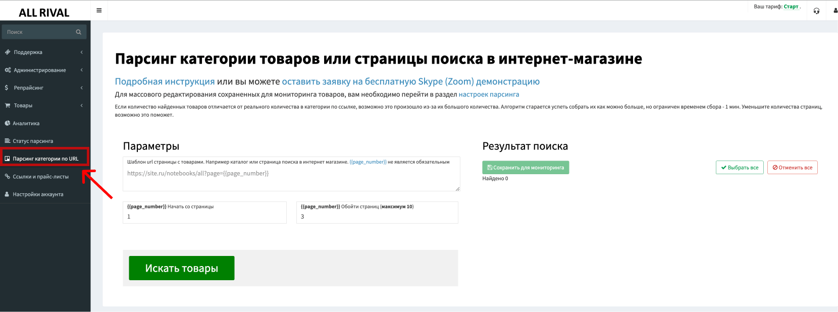Open Ссылки и прайс-листы section
The width and height of the screenshot is (838, 312).
point(40,177)
